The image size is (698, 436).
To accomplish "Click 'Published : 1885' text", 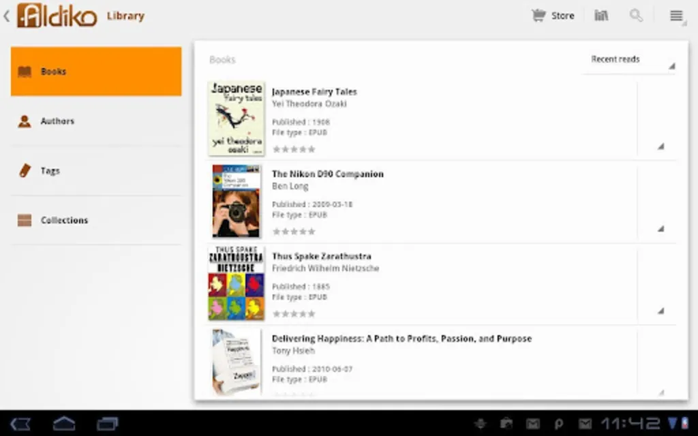I will pyautogui.click(x=301, y=287).
